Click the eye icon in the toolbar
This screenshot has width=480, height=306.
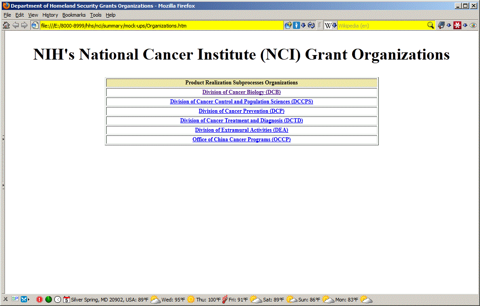pos(473,25)
